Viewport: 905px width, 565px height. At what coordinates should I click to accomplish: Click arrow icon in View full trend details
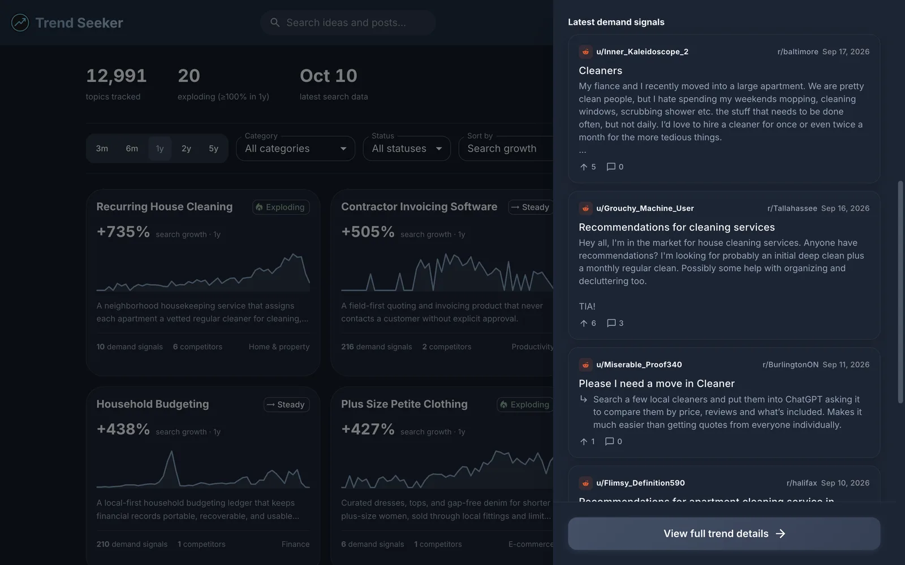(781, 533)
